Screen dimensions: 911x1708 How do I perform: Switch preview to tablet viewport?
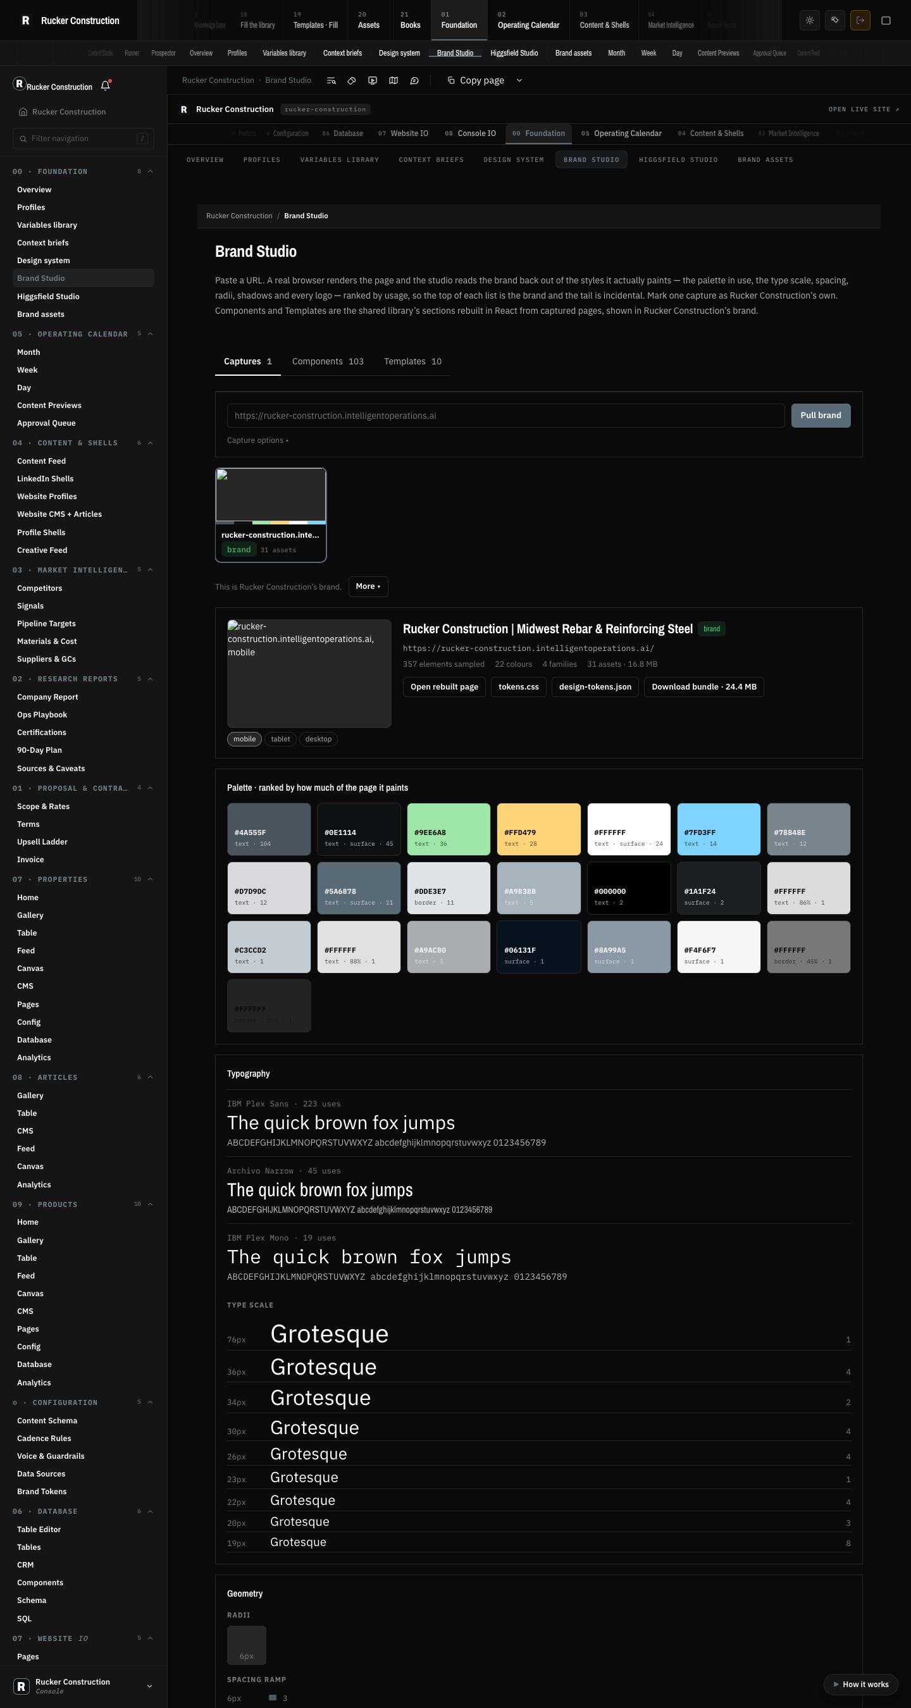click(x=280, y=740)
